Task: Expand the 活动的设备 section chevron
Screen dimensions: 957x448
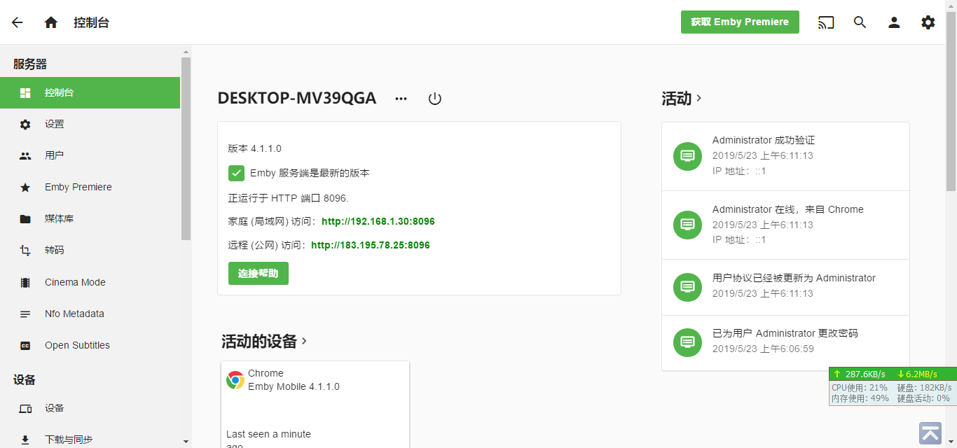Action: coord(305,341)
